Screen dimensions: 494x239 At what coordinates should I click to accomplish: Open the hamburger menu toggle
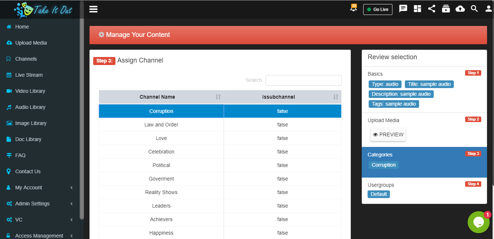coord(94,9)
